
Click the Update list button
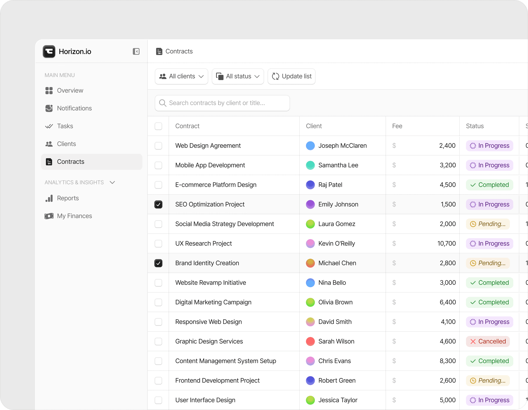click(292, 76)
